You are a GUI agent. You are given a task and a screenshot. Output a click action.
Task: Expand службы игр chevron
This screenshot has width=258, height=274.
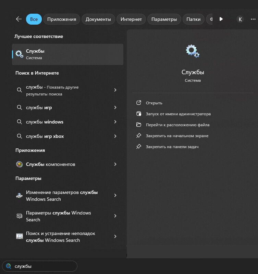point(115,107)
